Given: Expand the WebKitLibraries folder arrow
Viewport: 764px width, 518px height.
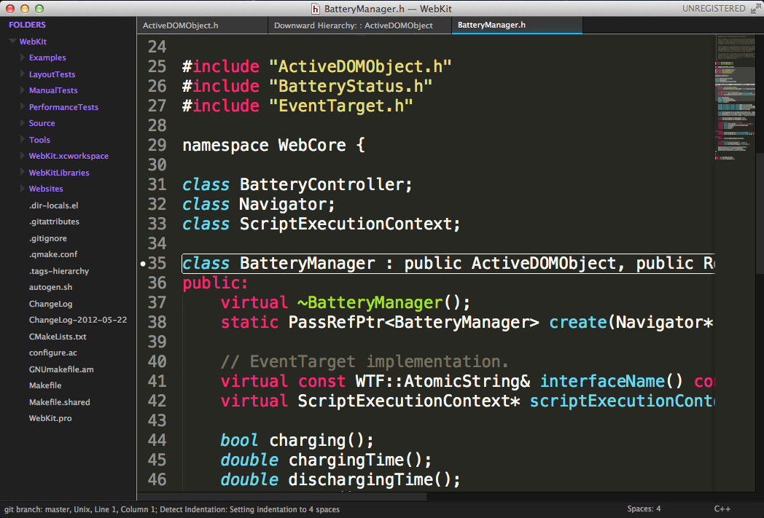Looking at the screenshot, I should [23, 173].
